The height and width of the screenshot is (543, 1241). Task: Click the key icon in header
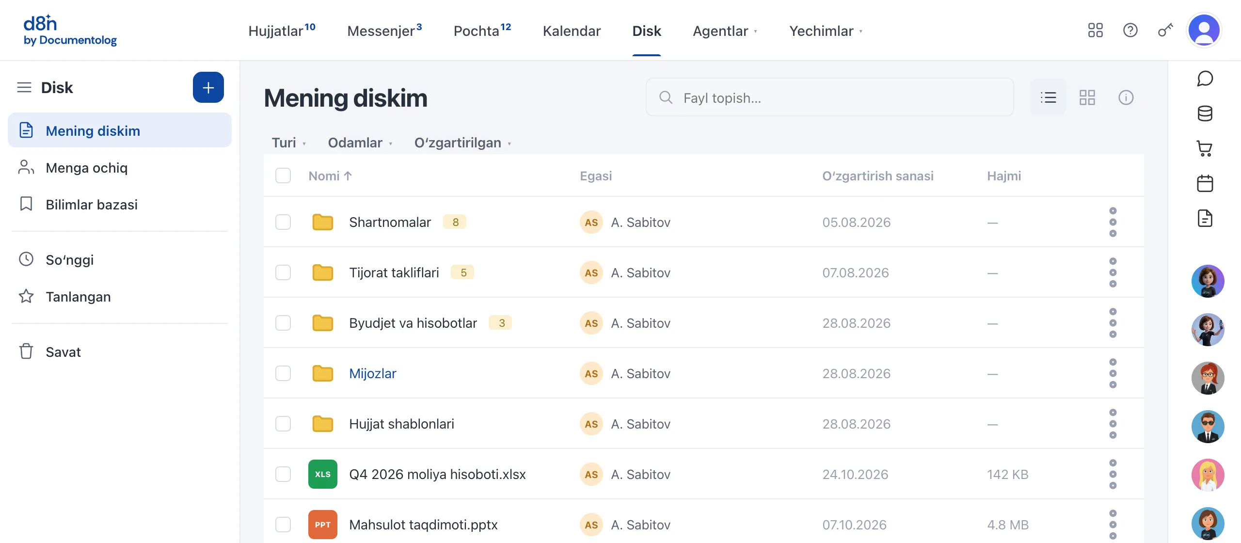(x=1165, y=31)
